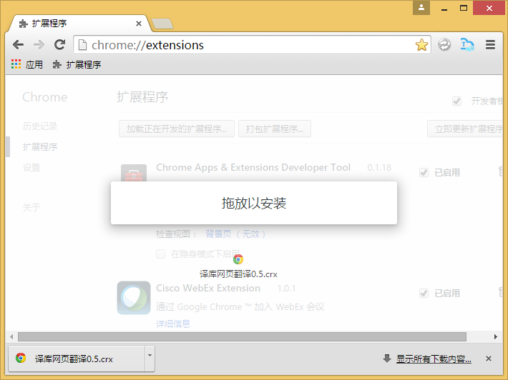Open 关于 in sidebar

pos(31,207)
